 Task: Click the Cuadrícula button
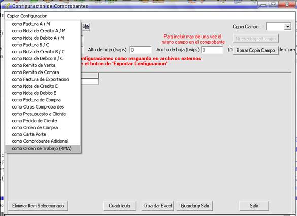119,206
